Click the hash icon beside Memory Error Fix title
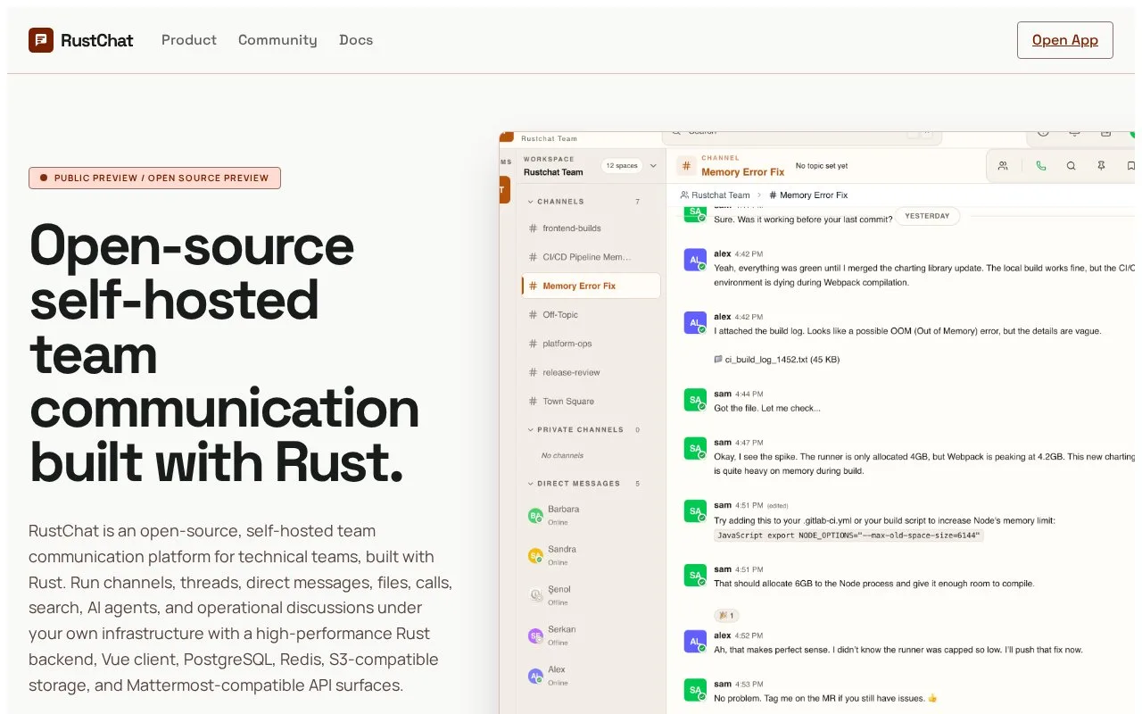Image resolution: width=1142 pixels, height=714 pixels. (x=686, y=166)
